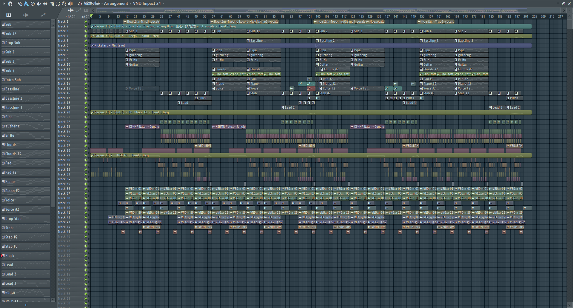Toggle mute LED on Track 45
Image resolution: width=573 pixels, height=308 pixels.
(x=86, y=232)
